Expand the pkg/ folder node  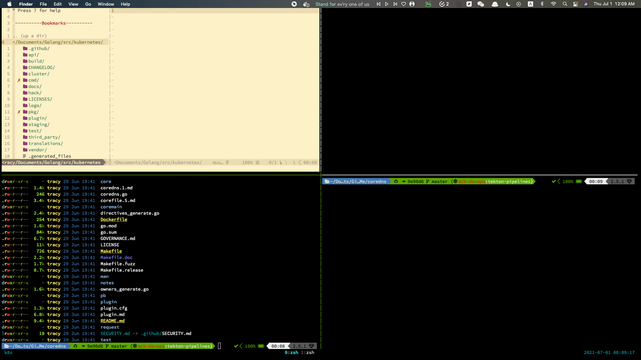[33, 112]
